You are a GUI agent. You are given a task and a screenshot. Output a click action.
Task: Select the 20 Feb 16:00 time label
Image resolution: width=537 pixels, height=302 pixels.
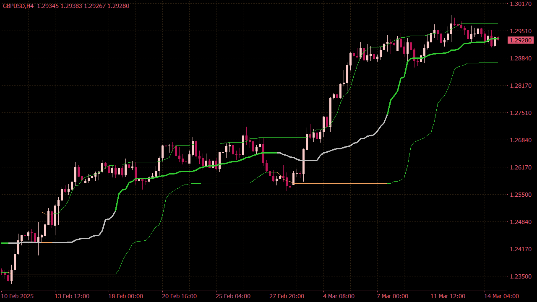click(180, 296)
